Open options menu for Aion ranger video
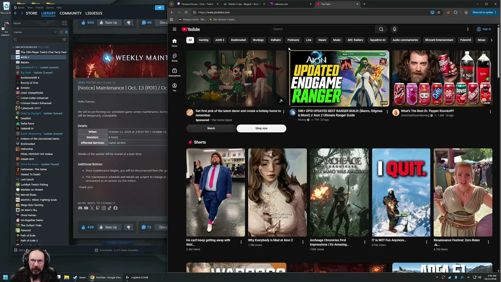The image size is (501, 282). click(x=387, y=112)
